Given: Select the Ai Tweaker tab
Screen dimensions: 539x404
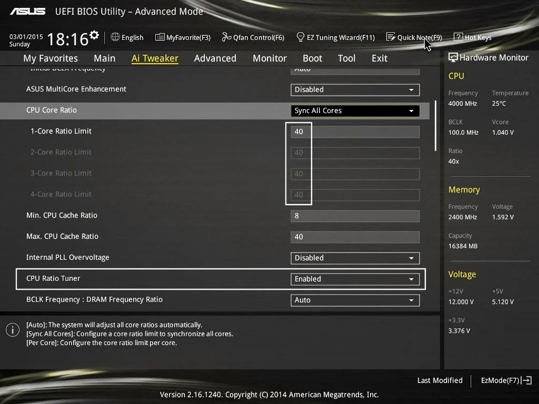Looking at the screenshot, I should 155,58.
